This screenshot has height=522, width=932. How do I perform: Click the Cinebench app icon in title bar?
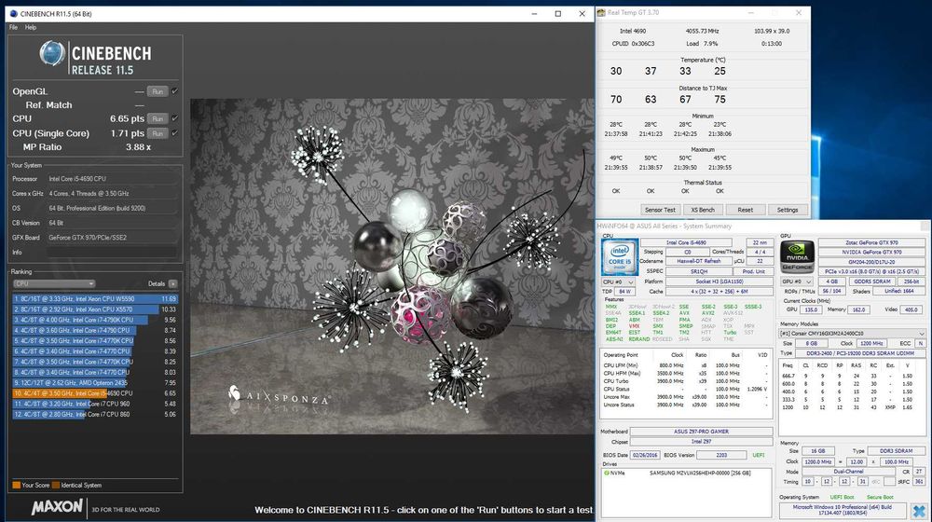pyautogui.click(x=13, y=14)
